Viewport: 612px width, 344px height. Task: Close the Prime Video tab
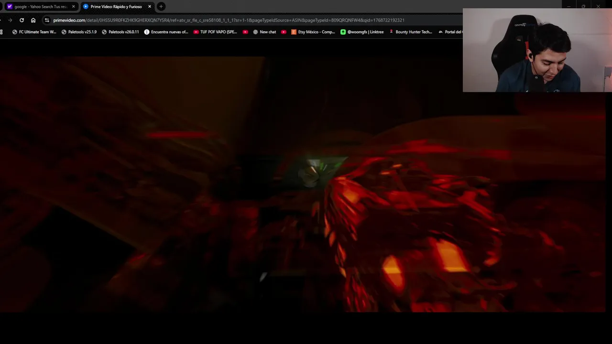(x=149, y=7)
